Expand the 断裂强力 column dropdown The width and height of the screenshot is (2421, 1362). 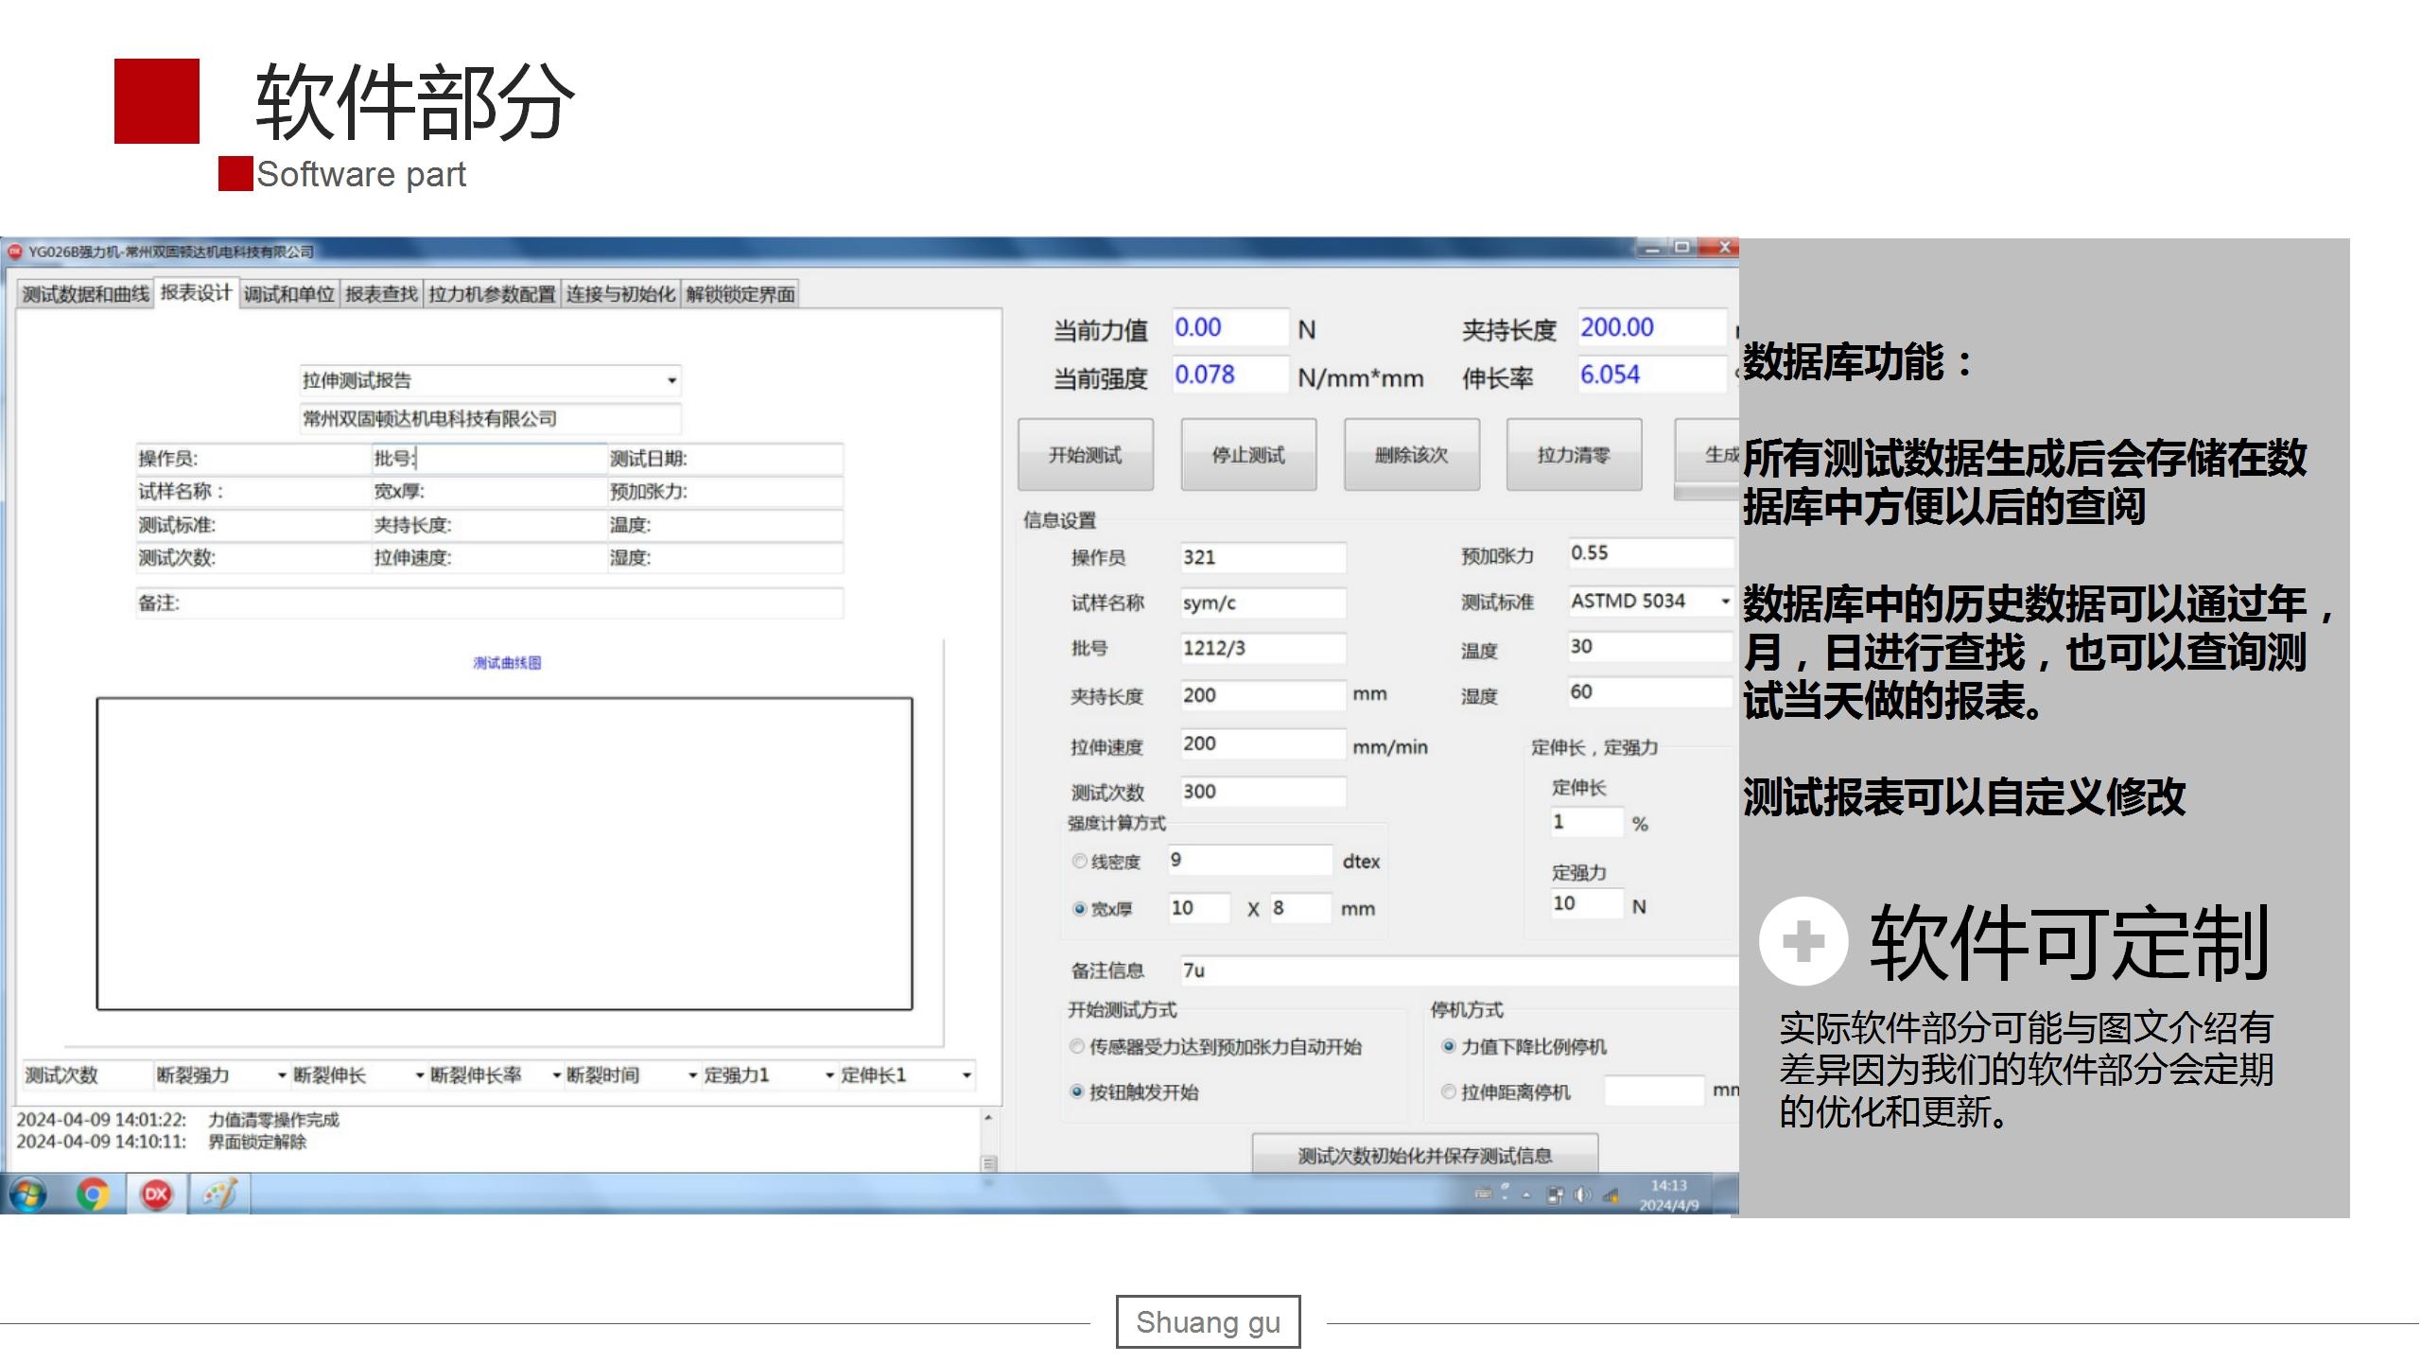(282, 1075)
